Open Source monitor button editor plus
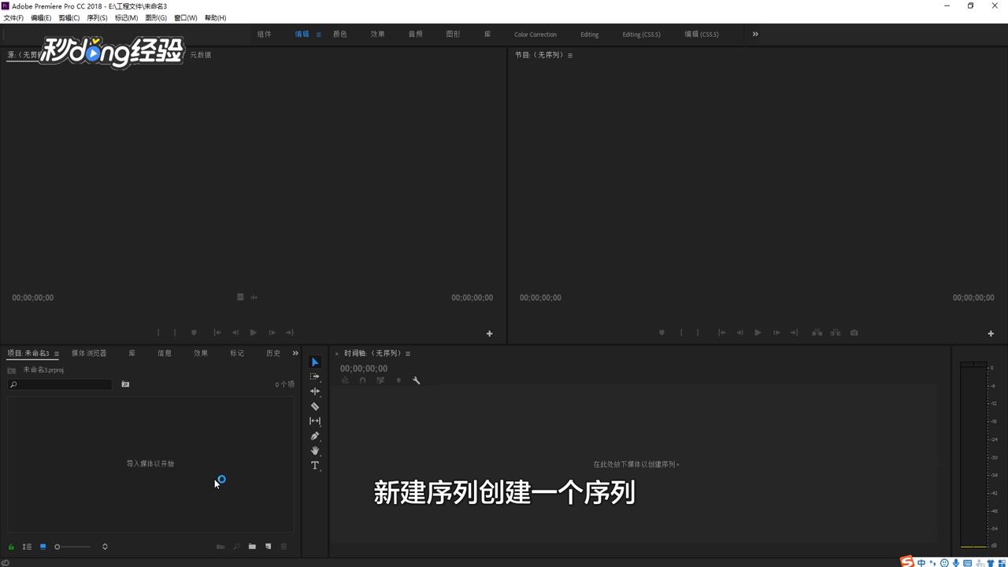This screenshot has width=1008, height=567. [489, 333]
